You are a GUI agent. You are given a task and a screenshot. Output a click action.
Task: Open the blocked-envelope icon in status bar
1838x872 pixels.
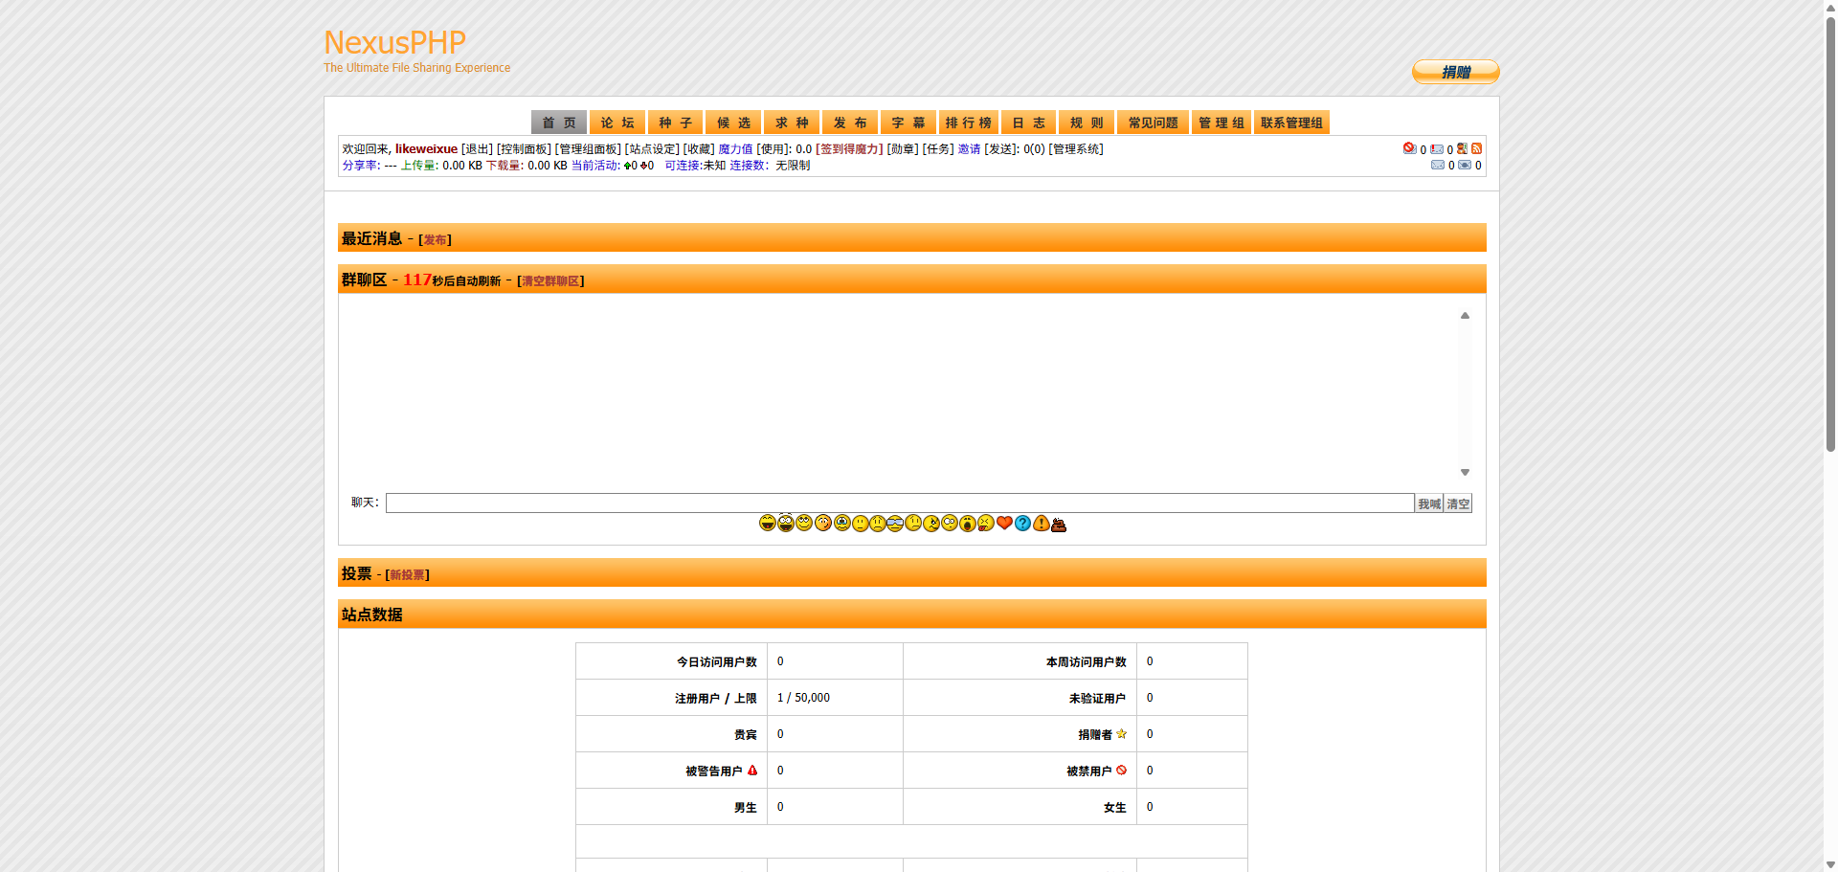[x=1409, y=148]
